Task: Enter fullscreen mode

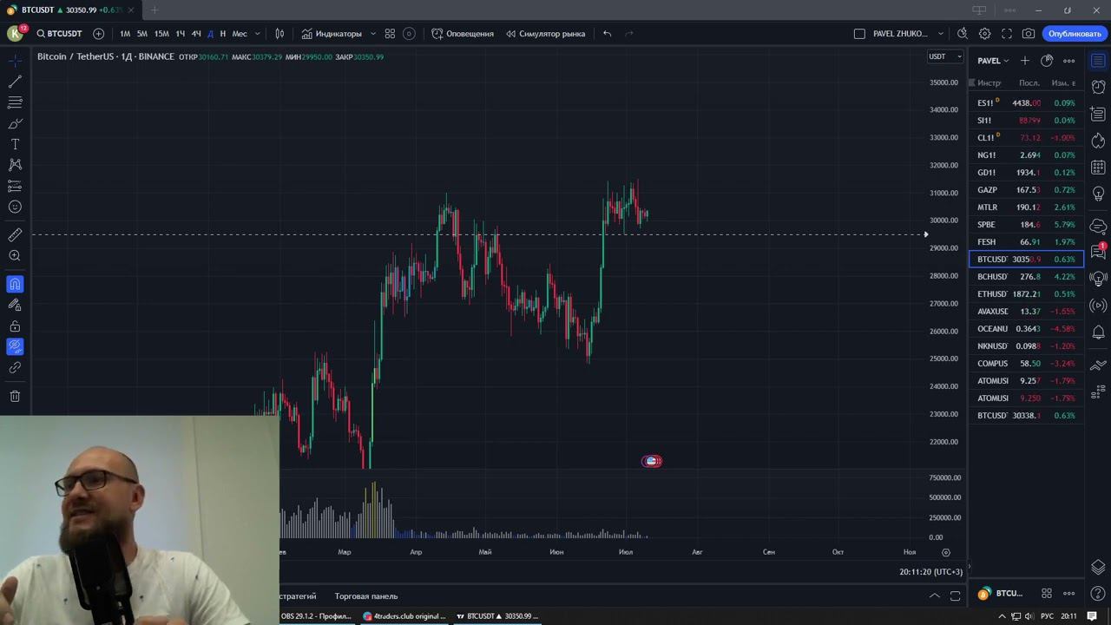Action: pos(1007,34)
